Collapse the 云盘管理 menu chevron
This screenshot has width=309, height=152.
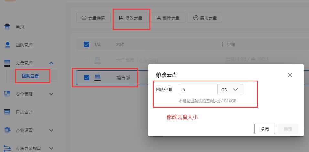51,63
